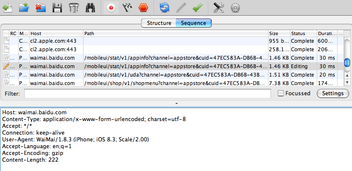Click the grey pencil edit request icon
Screen dimensions: 352x171
point(181,8)
